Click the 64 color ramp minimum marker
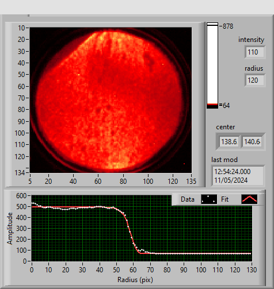The height and width of the screenshot is (289, 274). pos(224,105)
